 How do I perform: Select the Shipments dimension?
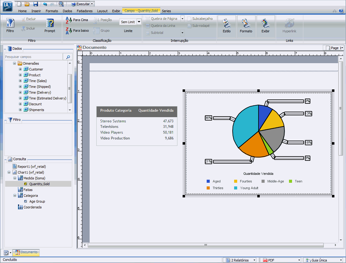36,110
